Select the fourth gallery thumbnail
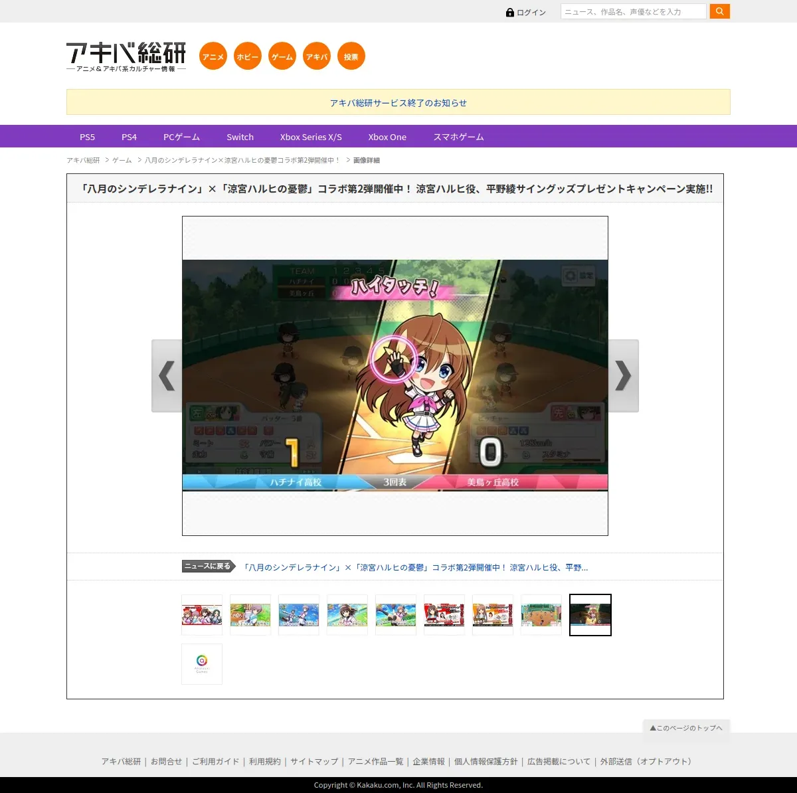The height and width of the screenshot is (793, 797). (347, 615)
